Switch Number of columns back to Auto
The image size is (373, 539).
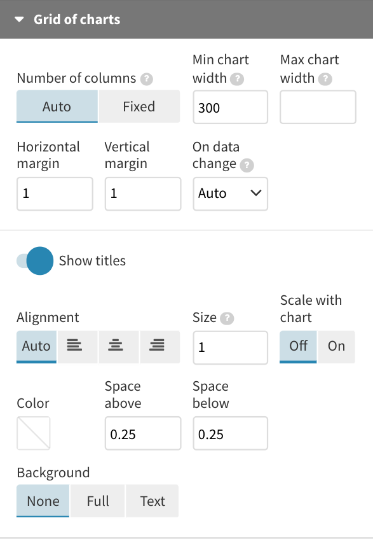coord(57,106)
